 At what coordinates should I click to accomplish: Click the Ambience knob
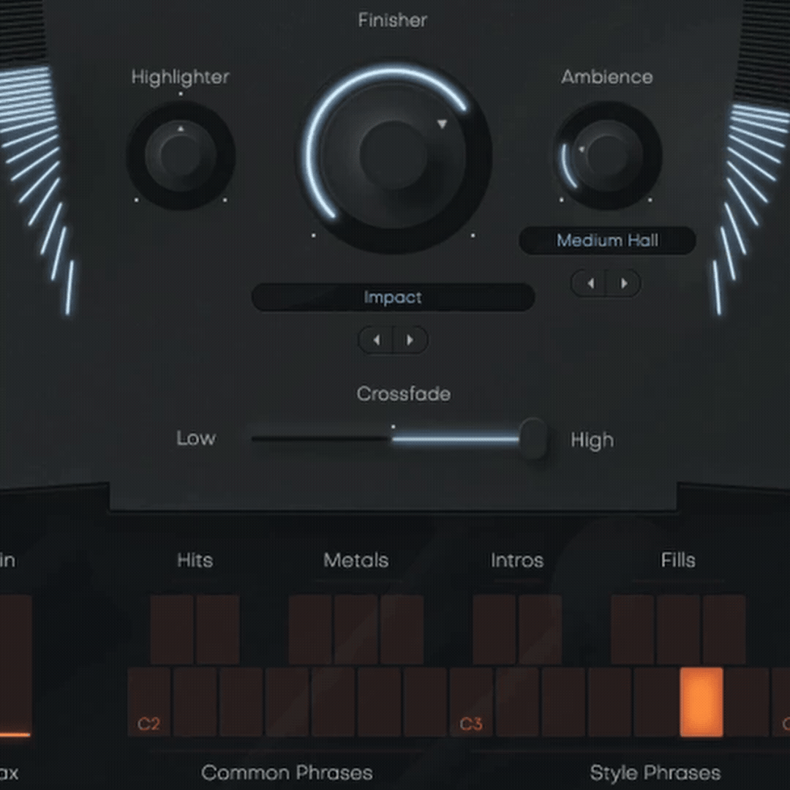(x=607, y=155)
